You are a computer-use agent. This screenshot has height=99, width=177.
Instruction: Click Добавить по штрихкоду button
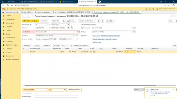pyautogui.click(x=80, y=45)
